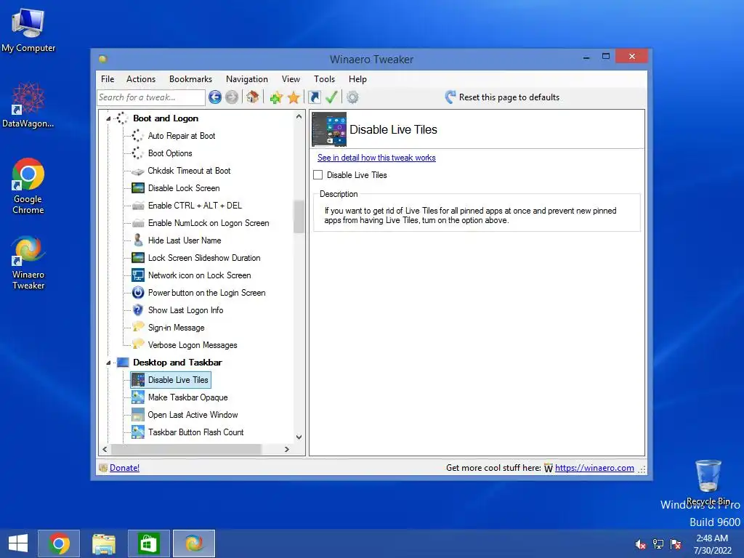Open Google Chrome from the taskbar

59,543
